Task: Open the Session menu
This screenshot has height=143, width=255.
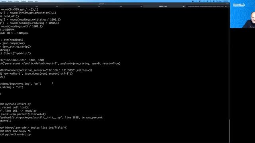Action: click(x=4, y=1)
